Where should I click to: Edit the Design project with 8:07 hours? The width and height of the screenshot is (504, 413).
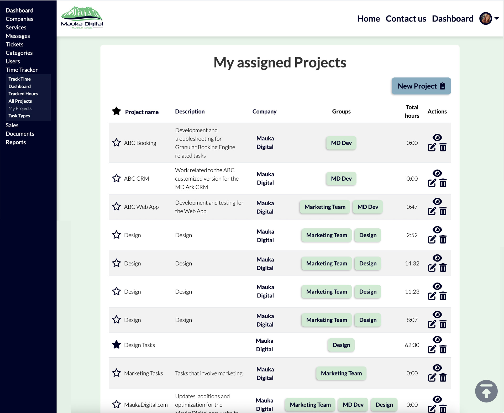(432, 325)
